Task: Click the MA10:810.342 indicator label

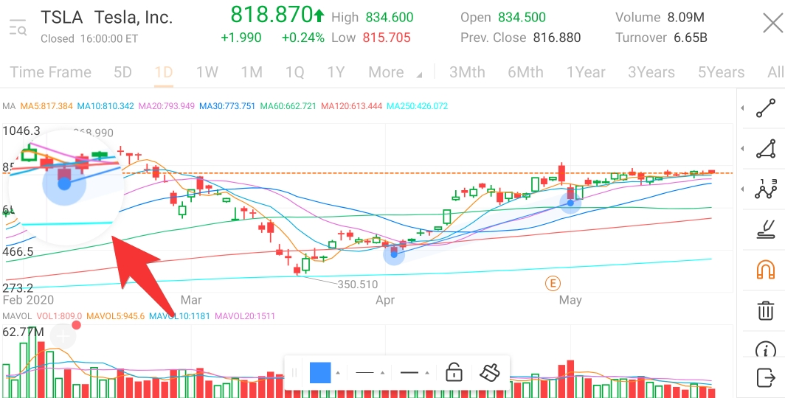Action: (106, 106)
